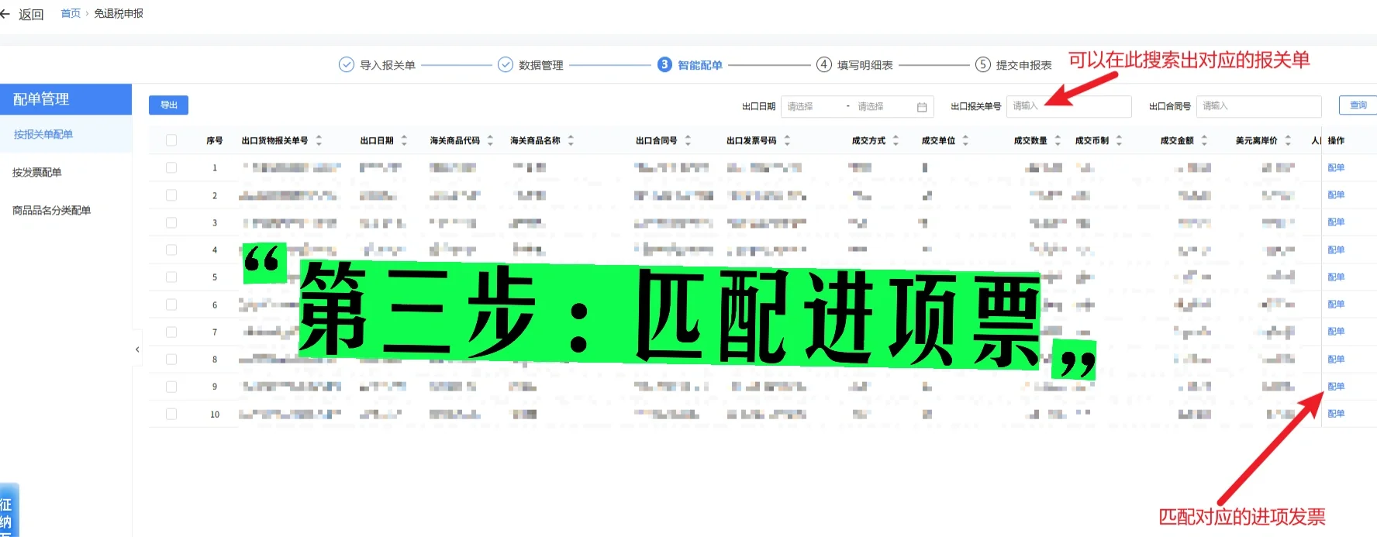The image size is (1377, 537).
Task: Click the 查询 search button
Action: (1358, 105)
